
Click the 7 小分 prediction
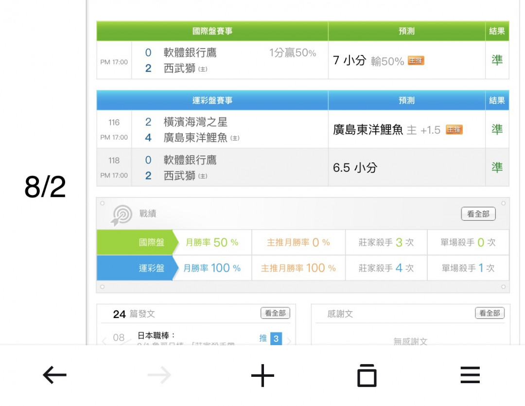(x=350, y=60)
